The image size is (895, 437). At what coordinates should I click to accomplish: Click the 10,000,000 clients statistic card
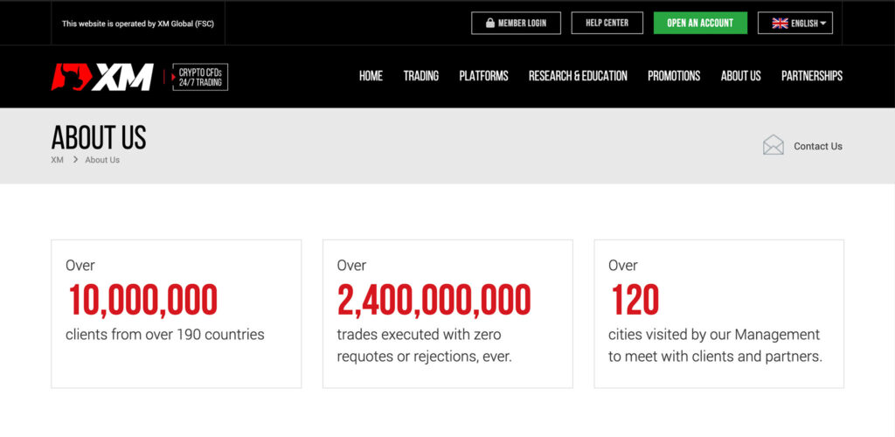tap(176, 313)
